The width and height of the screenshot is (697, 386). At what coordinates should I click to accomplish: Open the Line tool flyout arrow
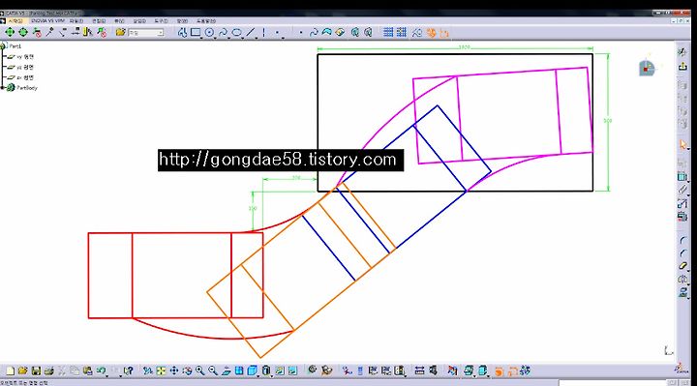click(257, 38)
